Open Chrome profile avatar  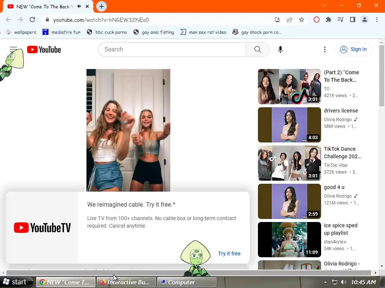pyautogui.click(x=365, y=19)
